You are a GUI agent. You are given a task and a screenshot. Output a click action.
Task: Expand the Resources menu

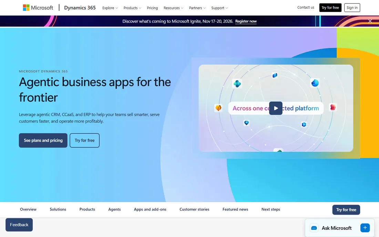[x=173, y=8]
